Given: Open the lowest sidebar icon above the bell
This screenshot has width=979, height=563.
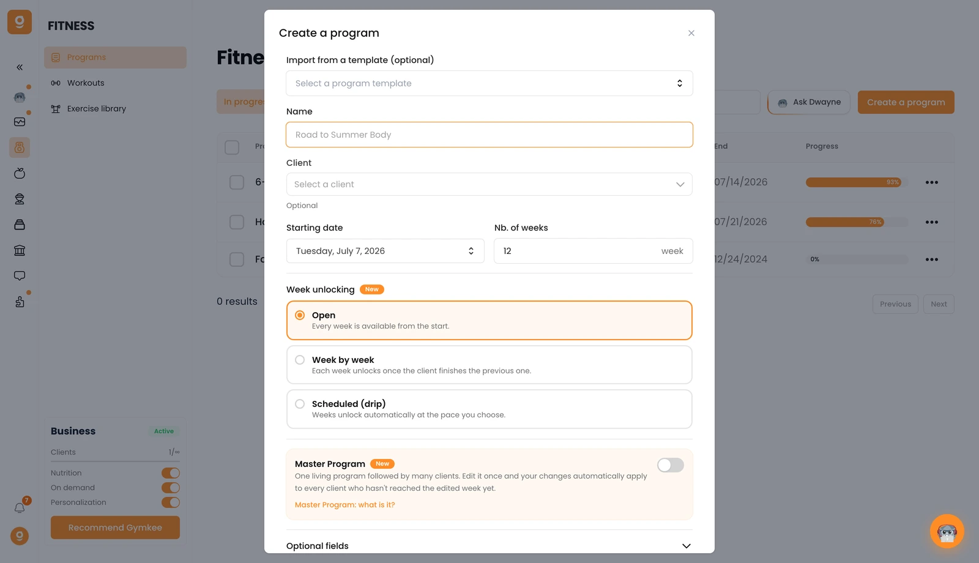Looking at the screenshot, I should (x=20, y=302).
